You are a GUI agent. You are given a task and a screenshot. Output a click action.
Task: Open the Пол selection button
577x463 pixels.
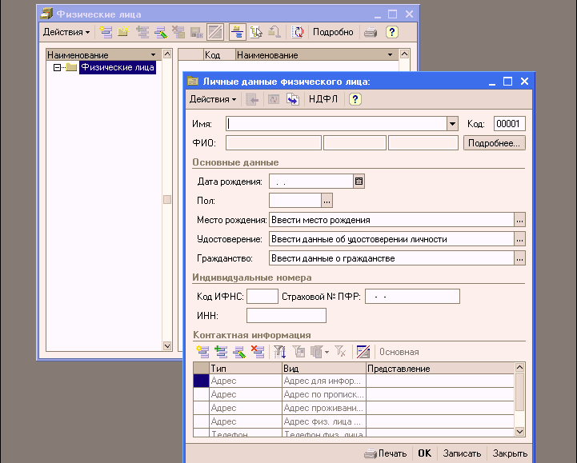327,201
